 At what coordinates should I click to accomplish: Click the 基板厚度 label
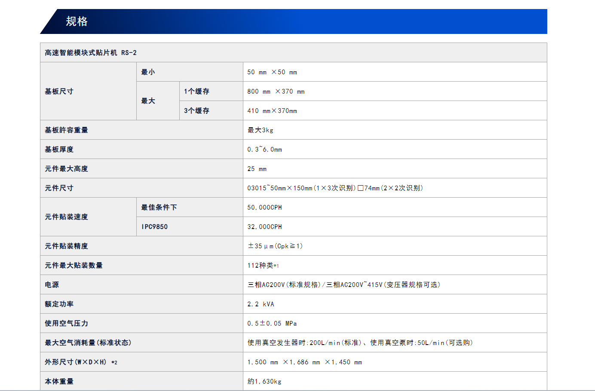pos(59,150)
